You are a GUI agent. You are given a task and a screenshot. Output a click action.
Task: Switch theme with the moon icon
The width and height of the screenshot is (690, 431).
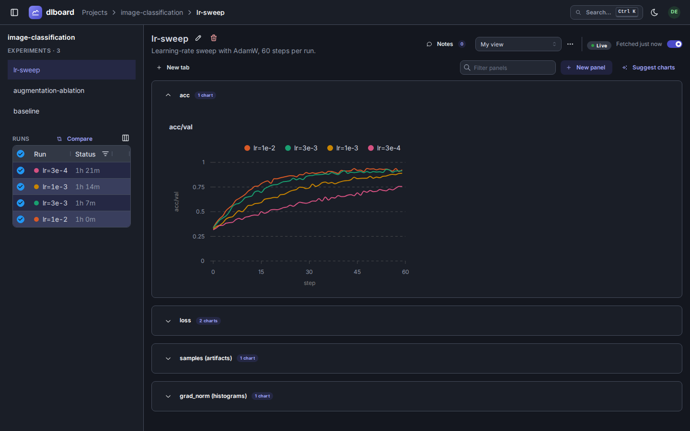pos(655,12)
